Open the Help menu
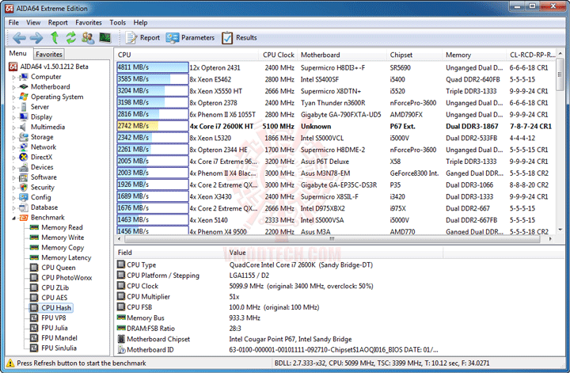The image size is (570, 373). pos(140,22)
